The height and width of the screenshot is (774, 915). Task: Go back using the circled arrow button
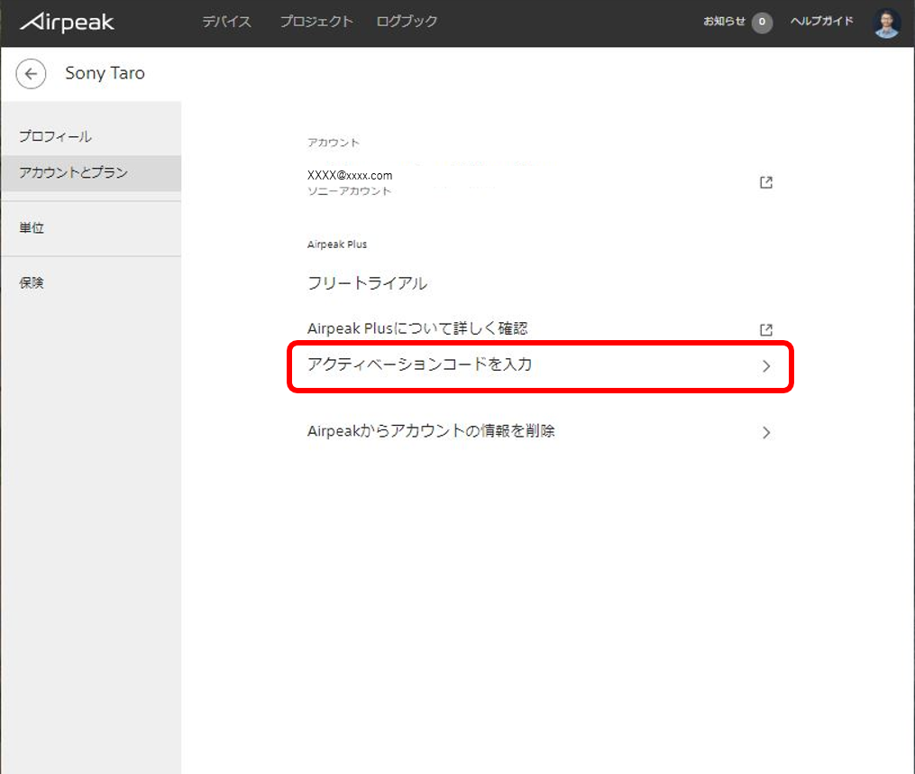tap(31, 74)
